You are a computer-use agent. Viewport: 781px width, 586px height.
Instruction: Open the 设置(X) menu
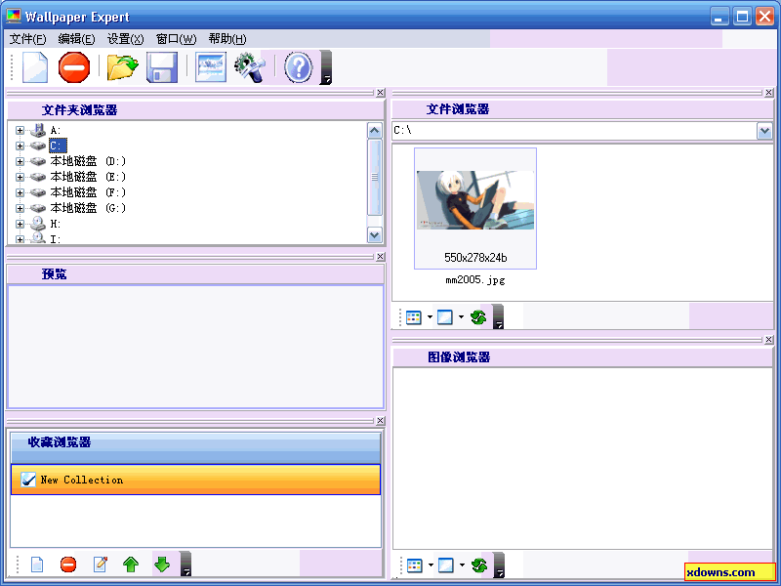126,39
